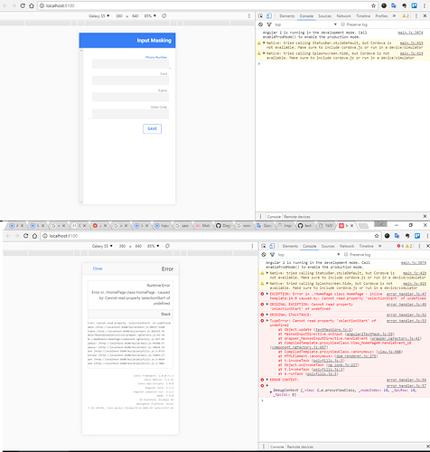
Task: Click the SAVE button in the form
Action: tap(152, 128)
